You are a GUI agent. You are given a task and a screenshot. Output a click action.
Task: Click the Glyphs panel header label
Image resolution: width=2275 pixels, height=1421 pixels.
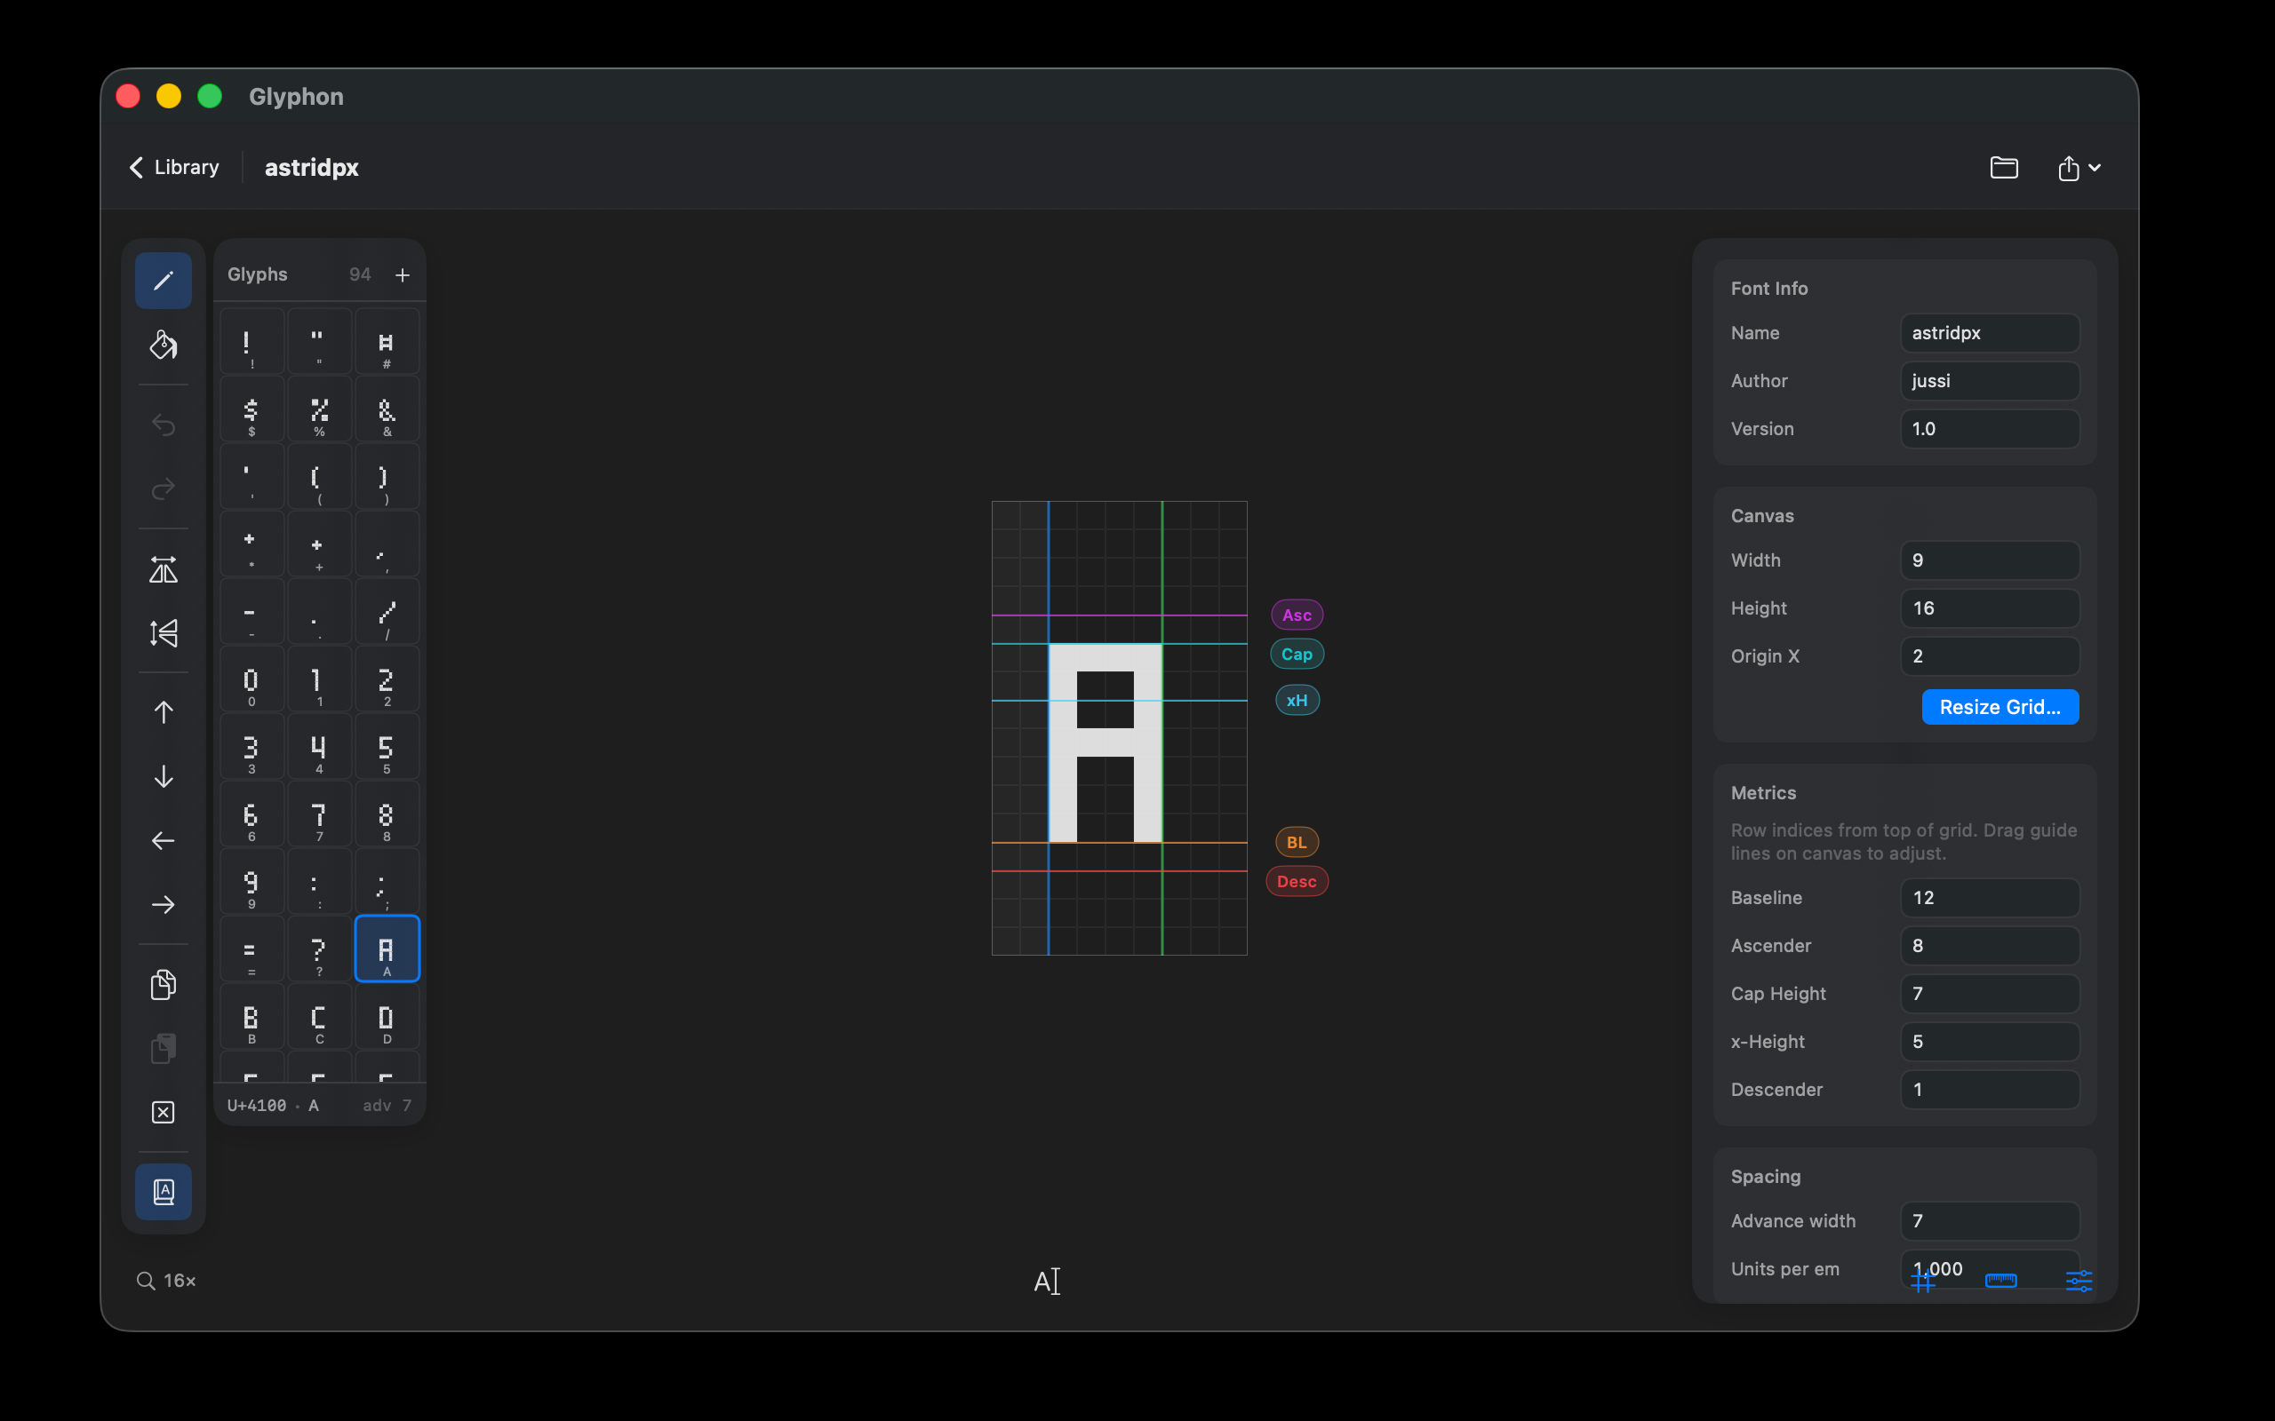(258, 274)
